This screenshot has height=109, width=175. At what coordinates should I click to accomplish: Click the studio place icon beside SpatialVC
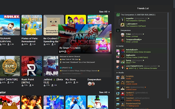click(x=118, y=94)
